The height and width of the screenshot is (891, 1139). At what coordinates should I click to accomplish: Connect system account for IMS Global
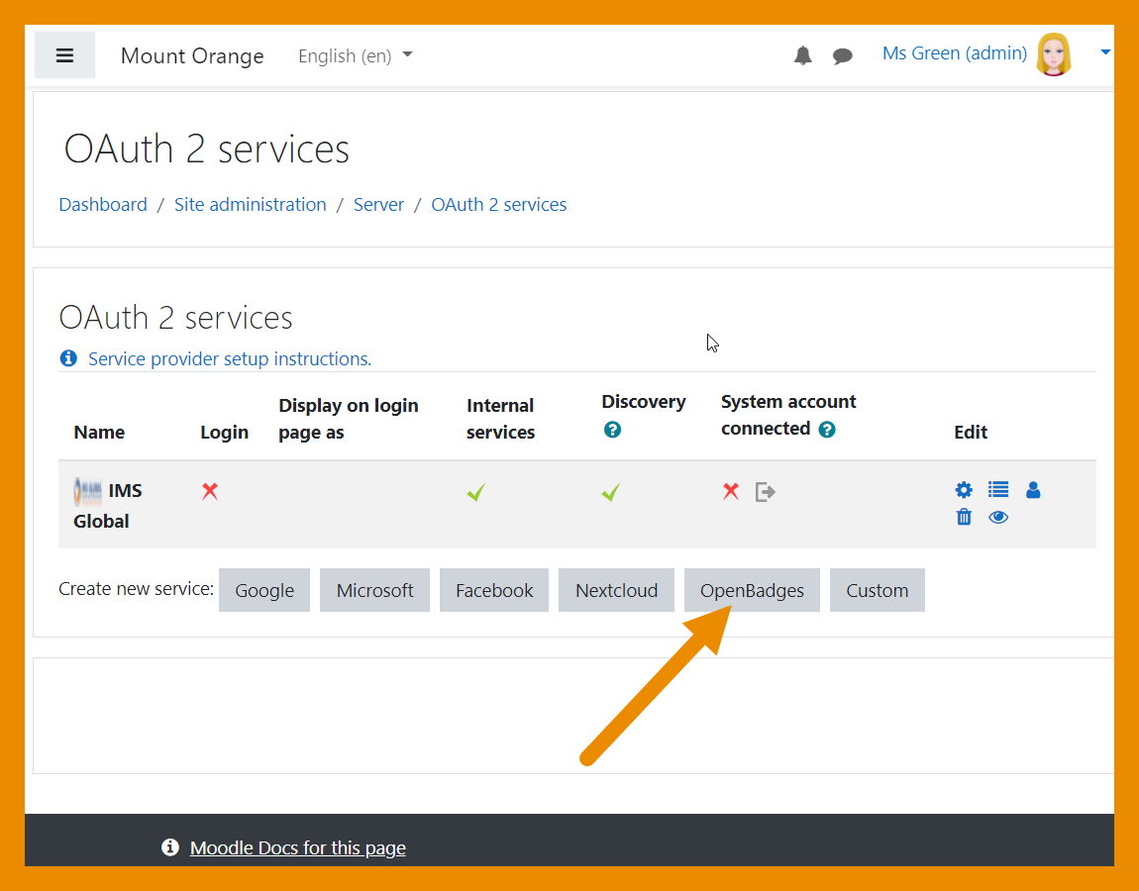pyautogui.click(x=765, y=491)
